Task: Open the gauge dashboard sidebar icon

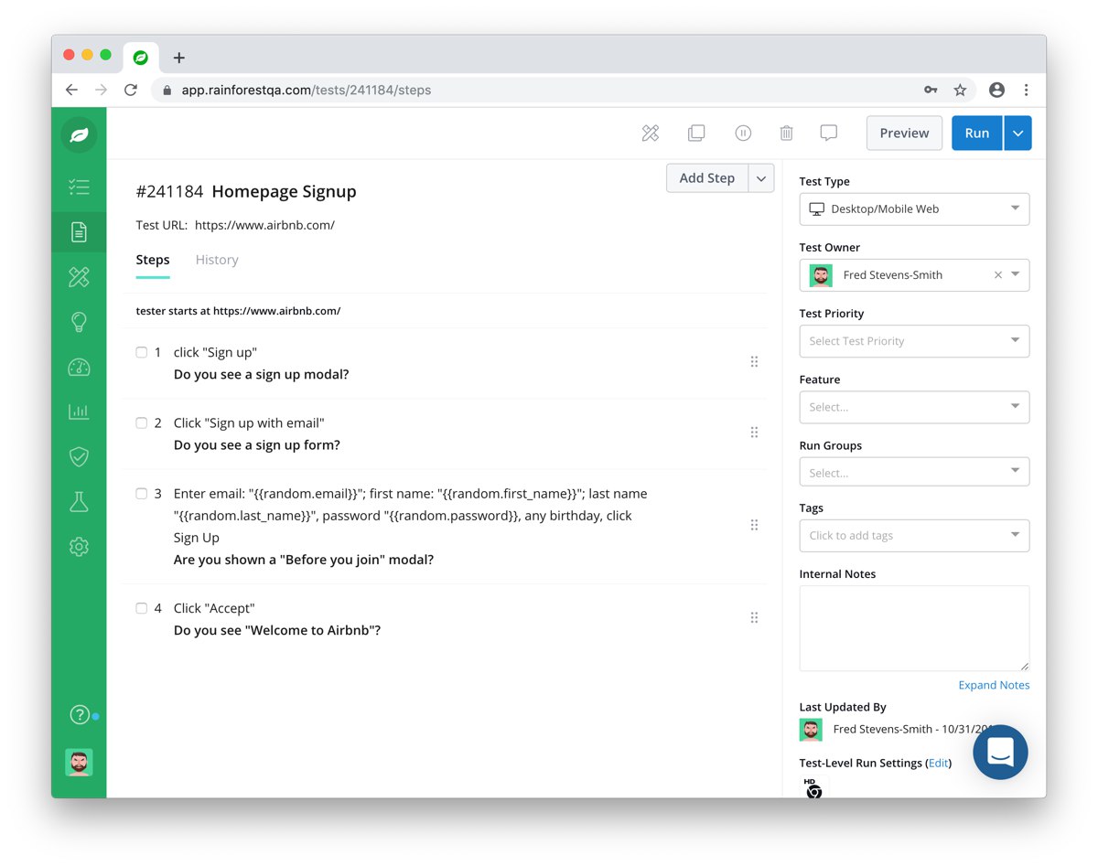Action: 79,368
